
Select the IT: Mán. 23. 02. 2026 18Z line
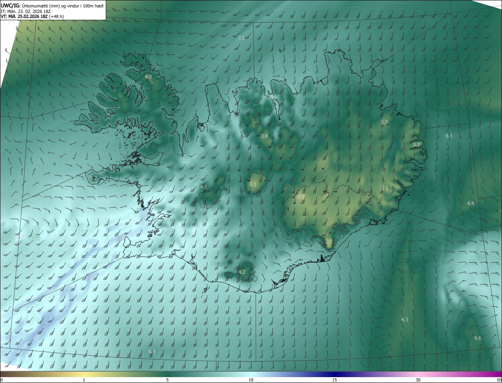27,11
